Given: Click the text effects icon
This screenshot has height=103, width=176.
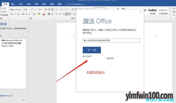Looking at the screenshot, I should 34,14.
